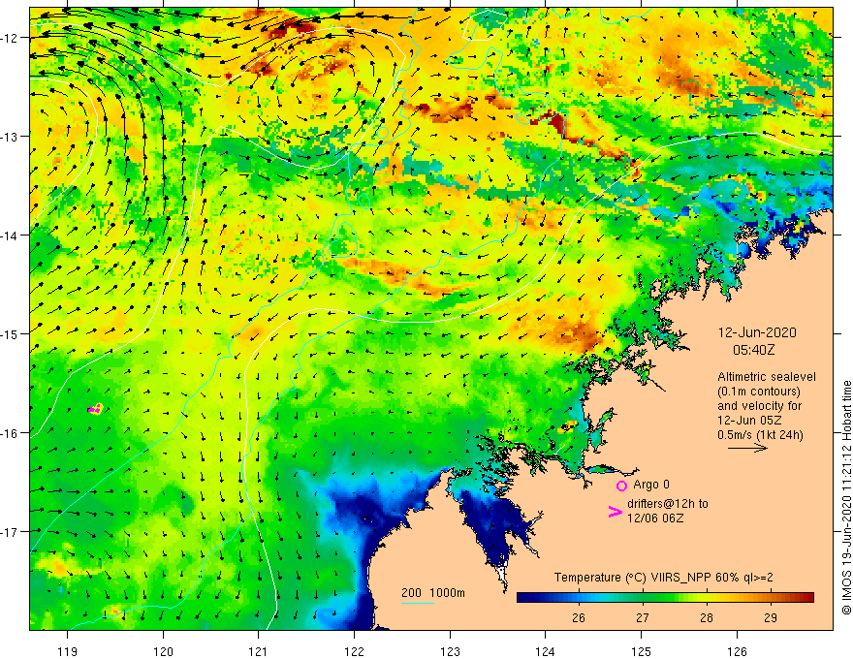This screenshot has height=659, width=853.
Task: Click the '26' temperature scale value
Action: click(x=579, y=617)
